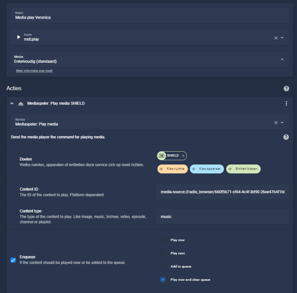Open the Meer informatie over modi link
The width and height of the screenshot is (297, 293).
pyautogui.click(x=34, y=70)
